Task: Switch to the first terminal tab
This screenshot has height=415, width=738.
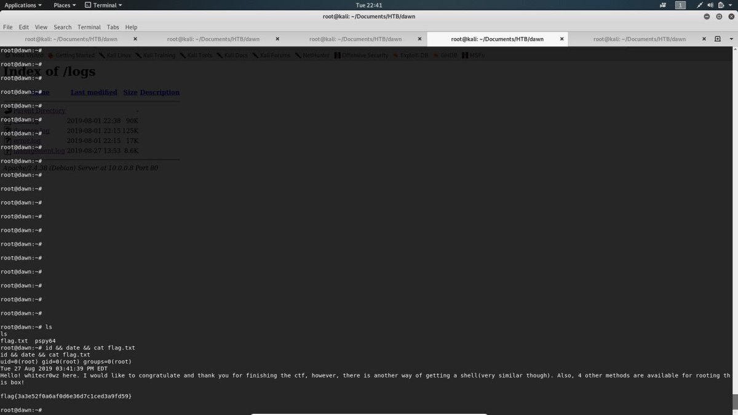Action: pos(71,39)
